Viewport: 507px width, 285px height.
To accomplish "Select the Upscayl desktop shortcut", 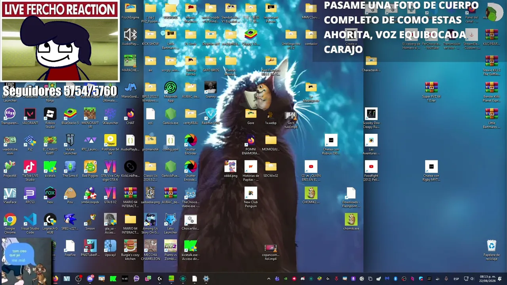I will (110, 249).
